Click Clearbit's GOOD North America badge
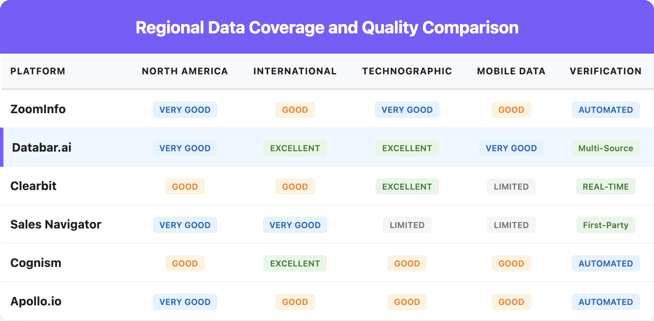Image resolution: width=654 pixels, height=321 pixels. coord(185,187)
